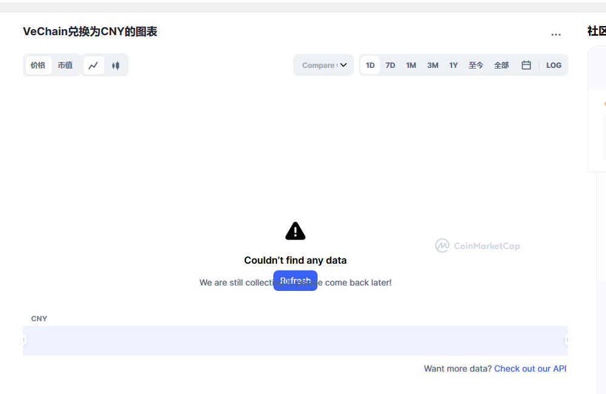Viewport: 606px width, 394px height.
Task: Open the Check out our API link
Action: click(530, 369)
